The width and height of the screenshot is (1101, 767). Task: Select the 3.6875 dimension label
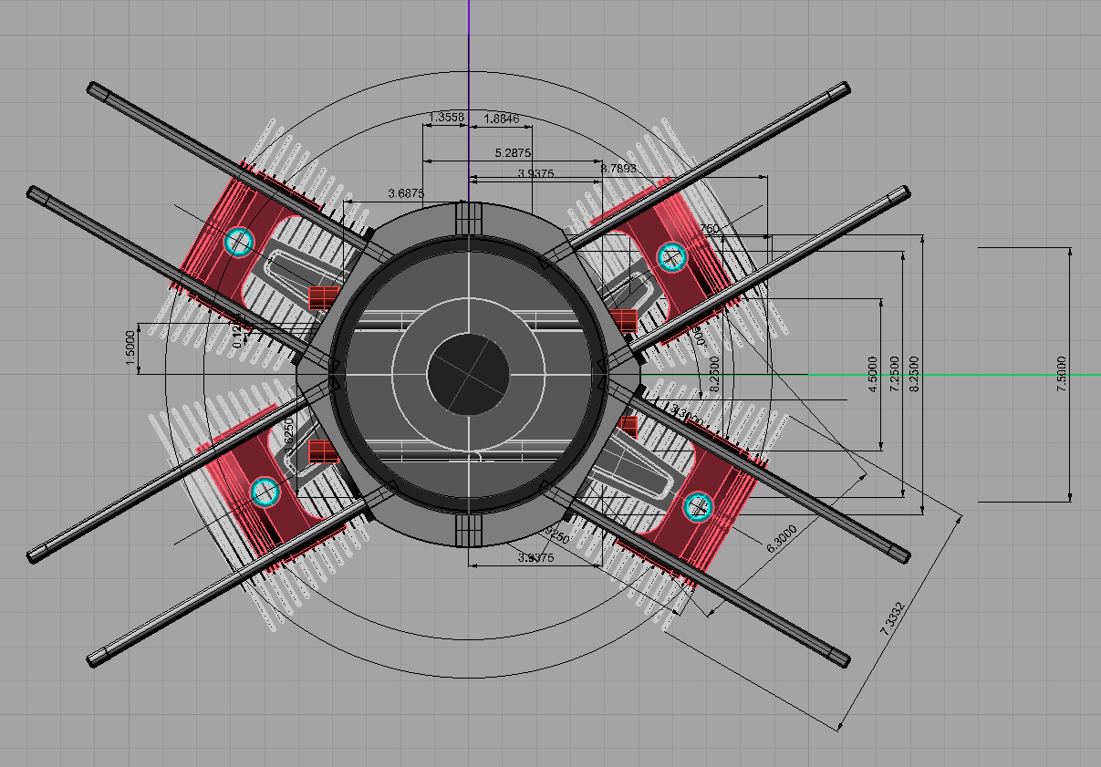(405, 193)
